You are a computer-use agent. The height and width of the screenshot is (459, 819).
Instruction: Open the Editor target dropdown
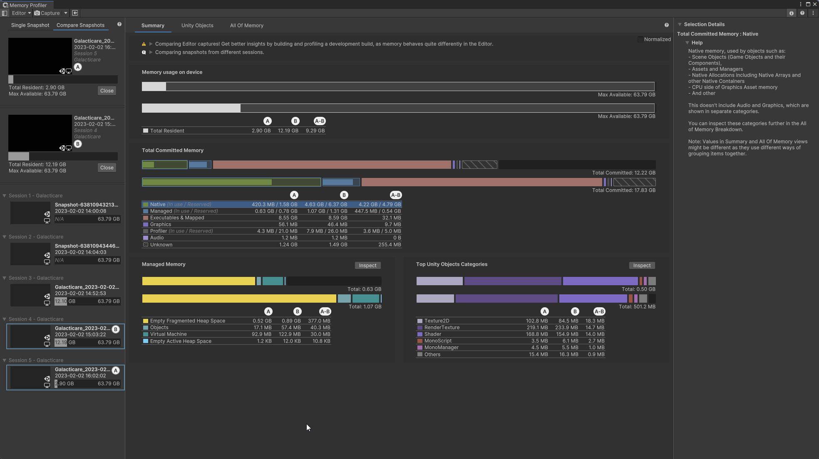21,13
